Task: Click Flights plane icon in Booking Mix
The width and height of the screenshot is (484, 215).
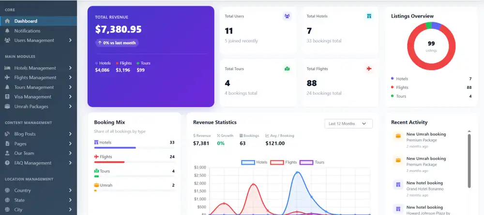Action: point(96,157)
